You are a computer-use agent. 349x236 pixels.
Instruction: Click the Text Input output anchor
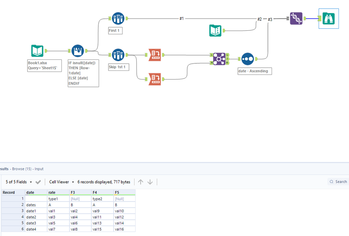pyautogui.click(x=224, y=30)
